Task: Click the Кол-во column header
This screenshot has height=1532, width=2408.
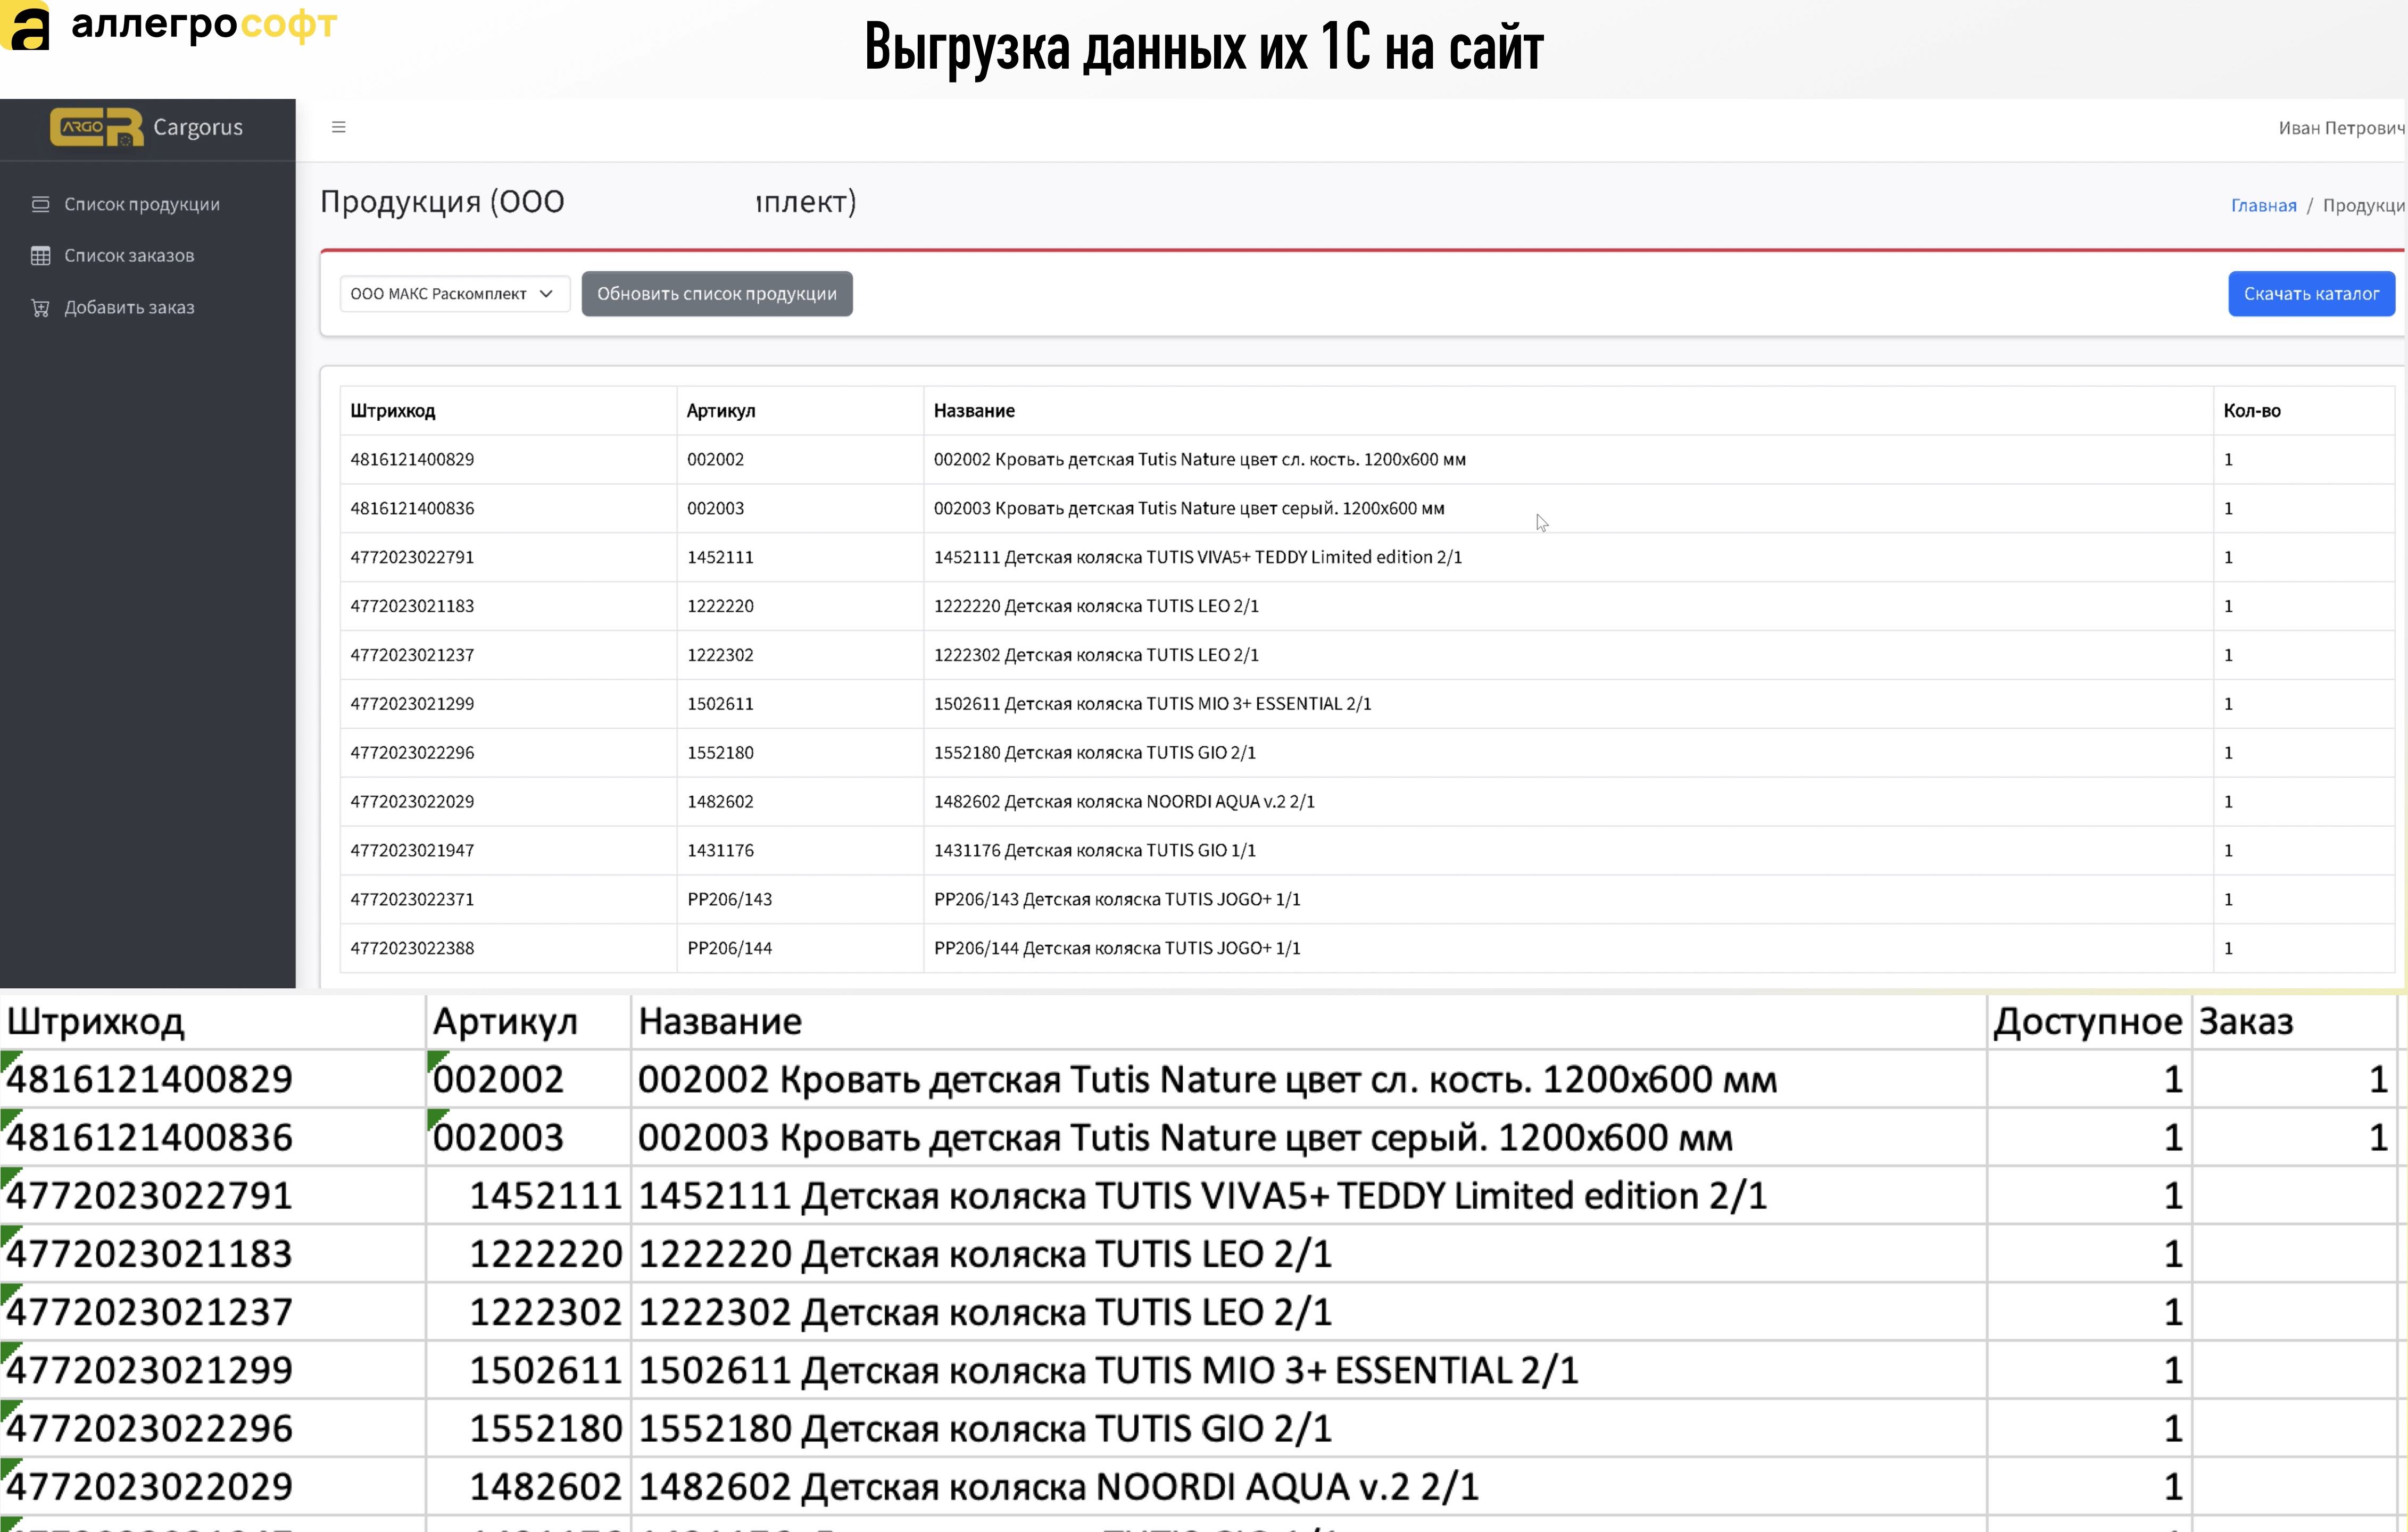Action: pyautogui.click(x=2252, y=411)
